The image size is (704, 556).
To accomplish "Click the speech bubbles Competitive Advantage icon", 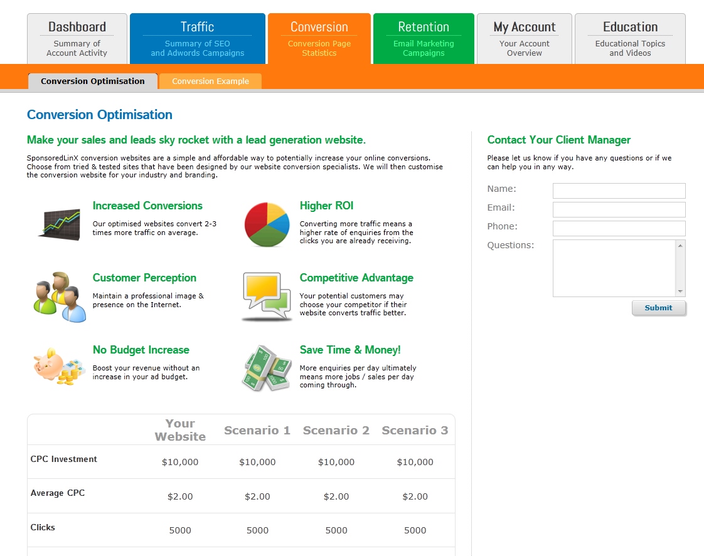I will pos(266,293).
